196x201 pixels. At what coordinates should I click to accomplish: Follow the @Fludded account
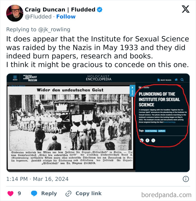66,16
